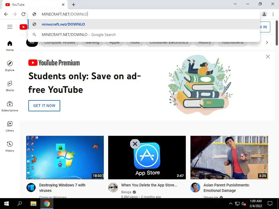Image resolution: width=279 pixels, height=209 pixels.
Task: Choose the MINECRAFT.NET/DOWNLO Google Search suggestion
Action: pyautogui.click(x=144, y=35)
